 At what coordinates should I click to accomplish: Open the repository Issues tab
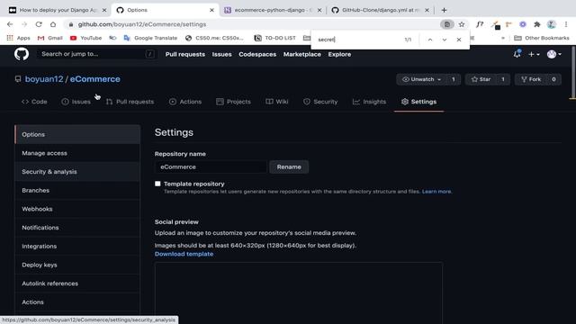(76, 102)
